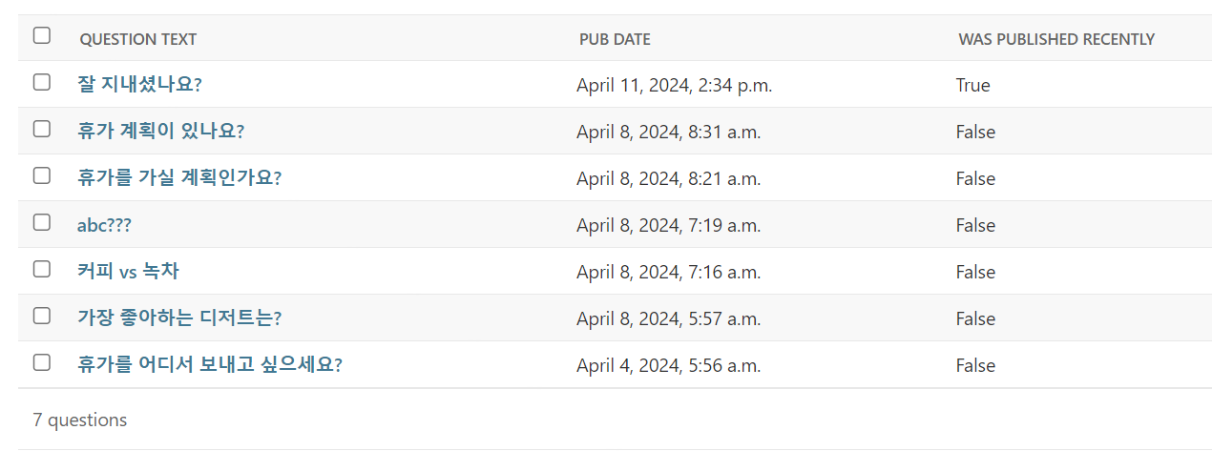Open the '휴가를 가실 계획인가요?' entry
Screen dimensions: 1212x451
[179, 177]
